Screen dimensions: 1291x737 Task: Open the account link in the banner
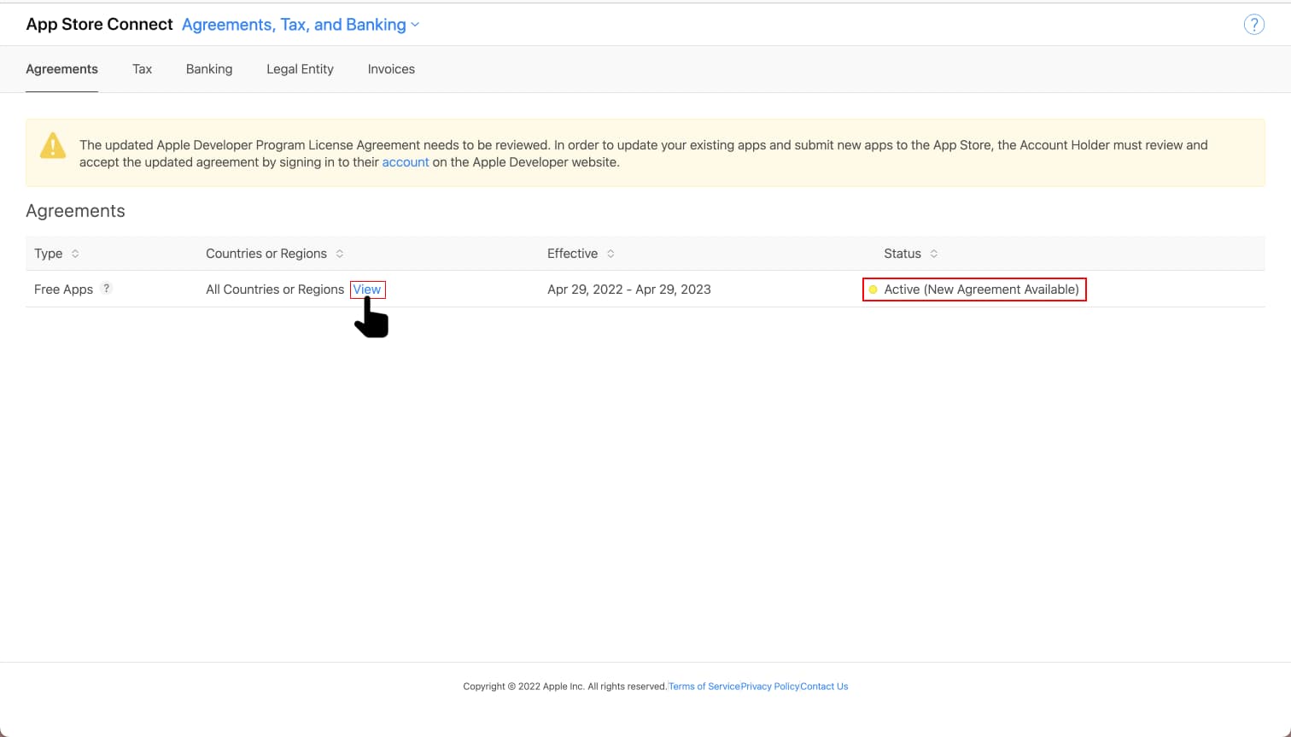pos(406,161)
